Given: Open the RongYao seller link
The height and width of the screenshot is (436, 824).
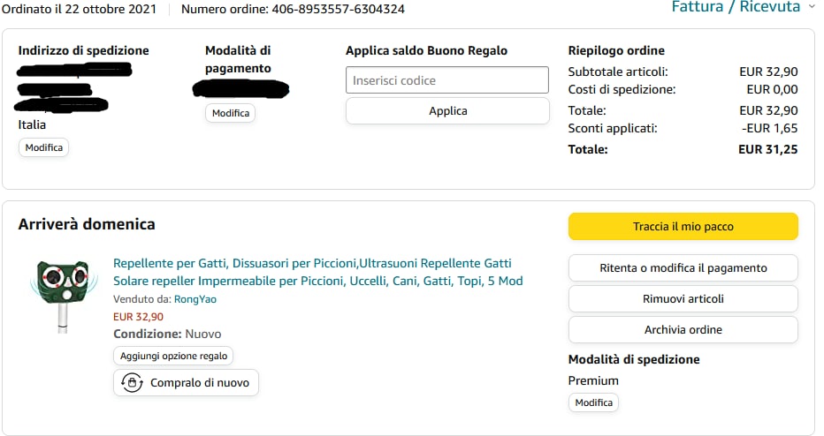Looking at the screenshot, I should coord(195,299).
